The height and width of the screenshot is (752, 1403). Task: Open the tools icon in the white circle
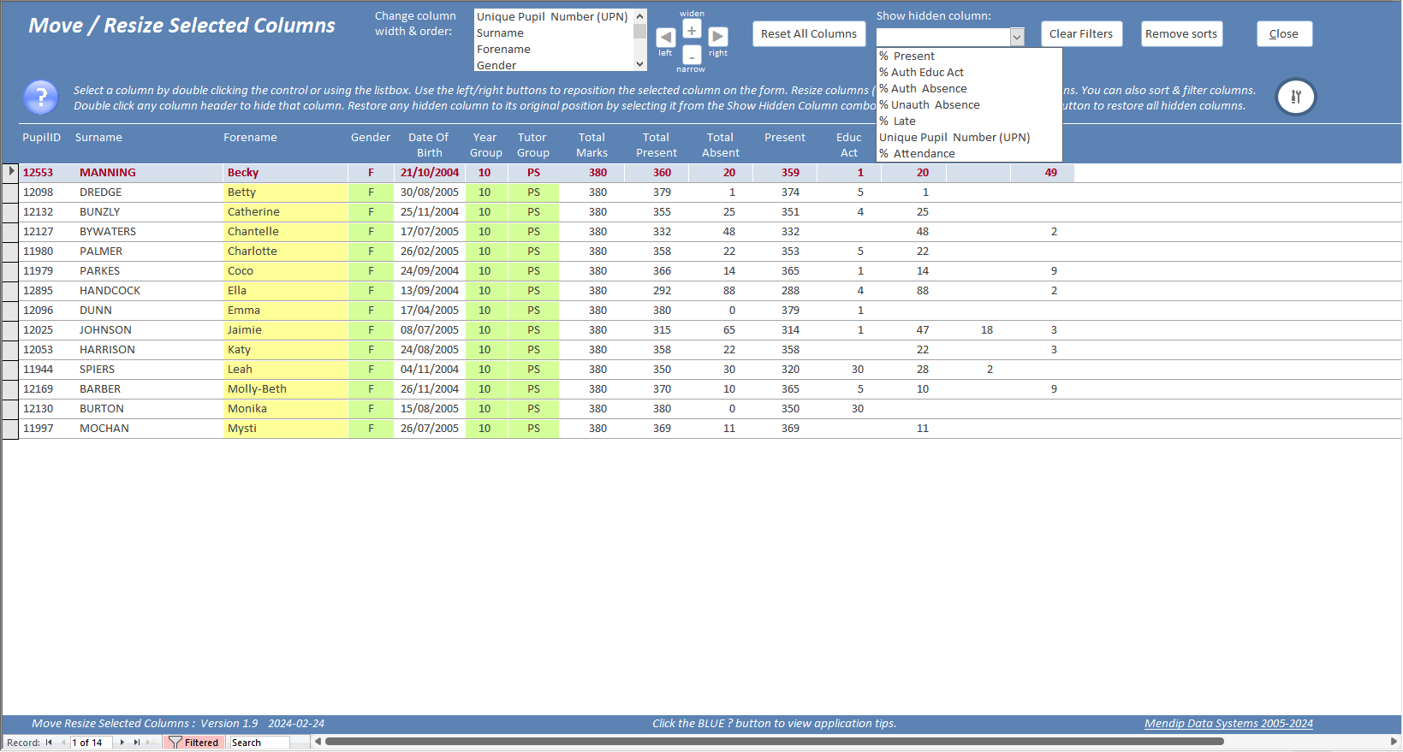click(x=1296, y=97)
